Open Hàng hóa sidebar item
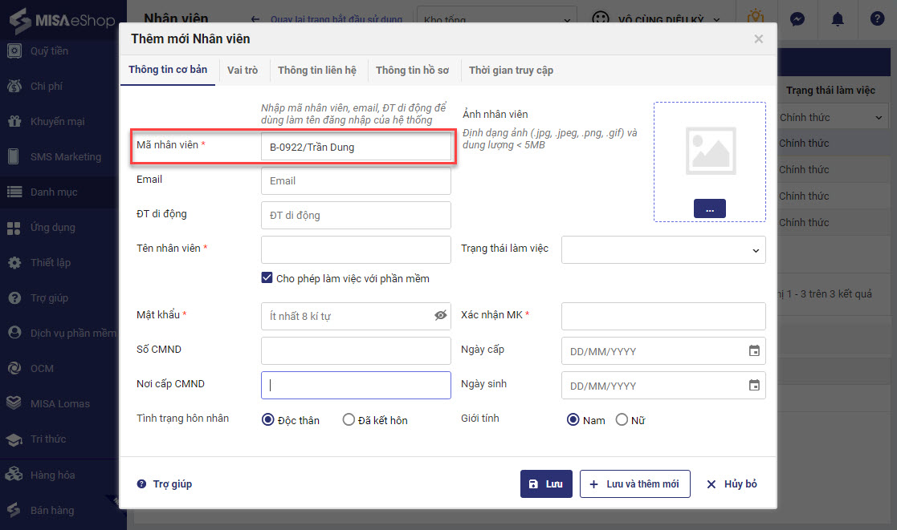This screenshot has width=897, height=530. pos(52,475)
